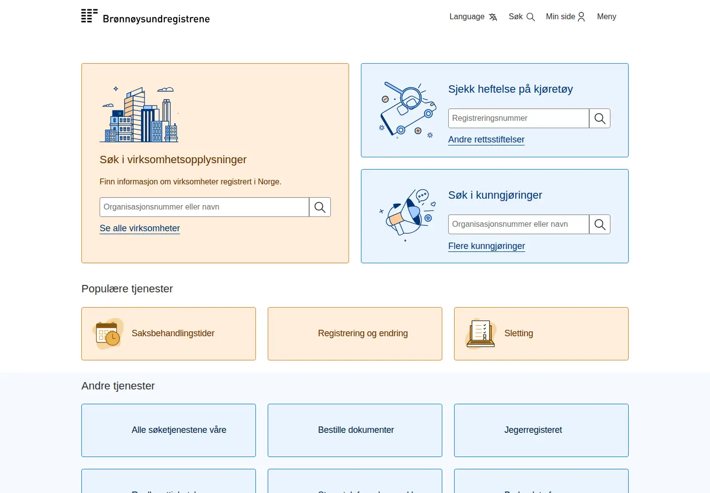Open the Meny menu

[x=606, y=17]
